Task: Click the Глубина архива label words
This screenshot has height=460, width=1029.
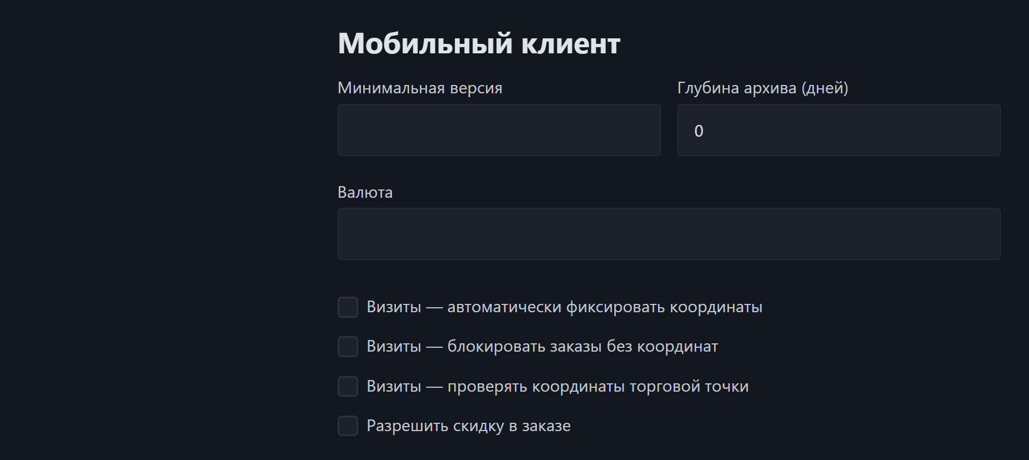Action: 737,88
